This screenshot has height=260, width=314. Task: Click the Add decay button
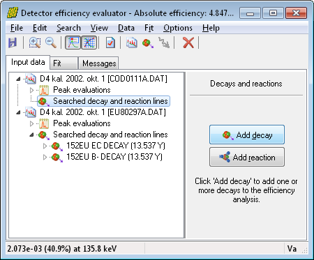point(247,135)
